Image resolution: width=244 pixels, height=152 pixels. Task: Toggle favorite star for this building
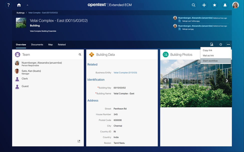tap(220, 44)
